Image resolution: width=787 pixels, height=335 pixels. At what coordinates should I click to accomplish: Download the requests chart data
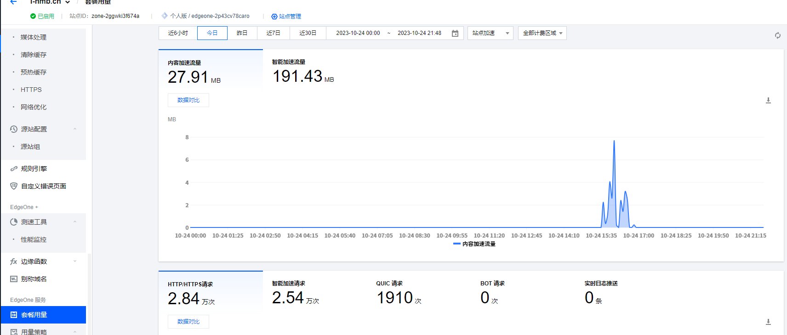click(768, 322)
